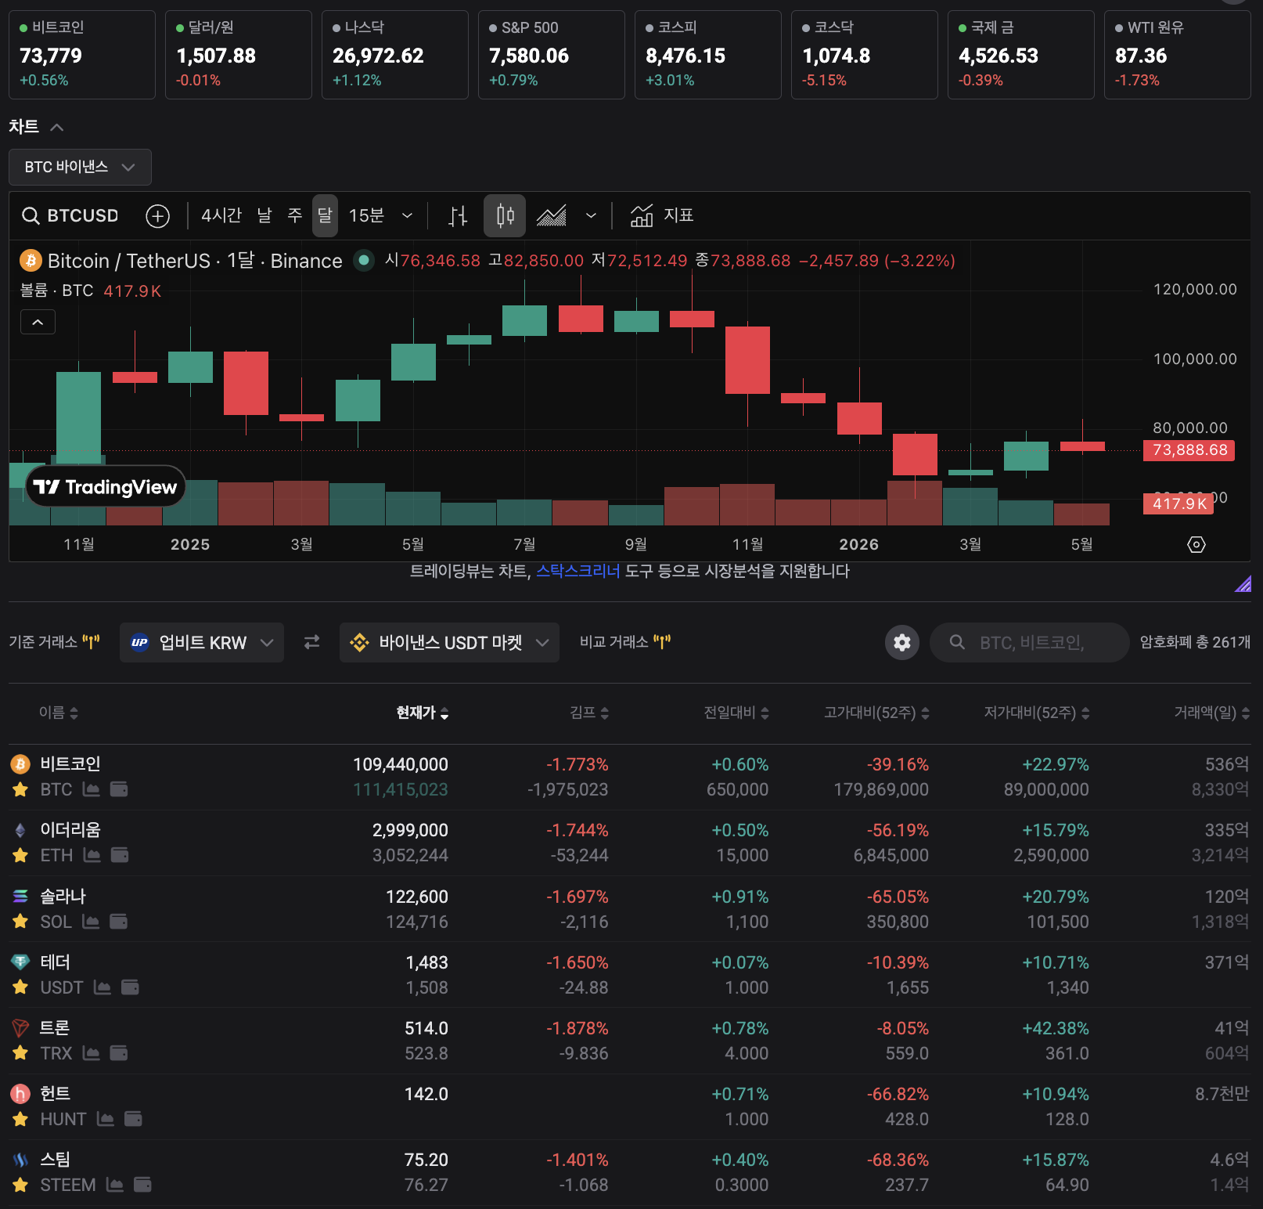Toggle favorite star for ETH
Image resolution: width=1263 pixels, height=1209 pixels.
[20, 855]
